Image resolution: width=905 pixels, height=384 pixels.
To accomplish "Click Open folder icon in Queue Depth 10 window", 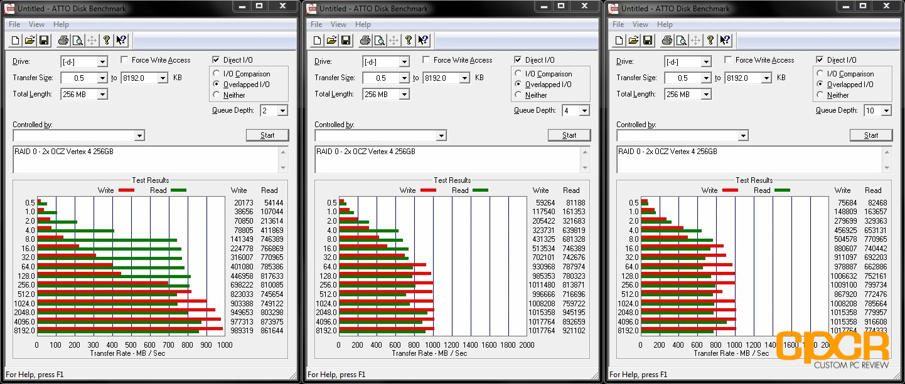I will pyautogui.click(x=634, y=41).
